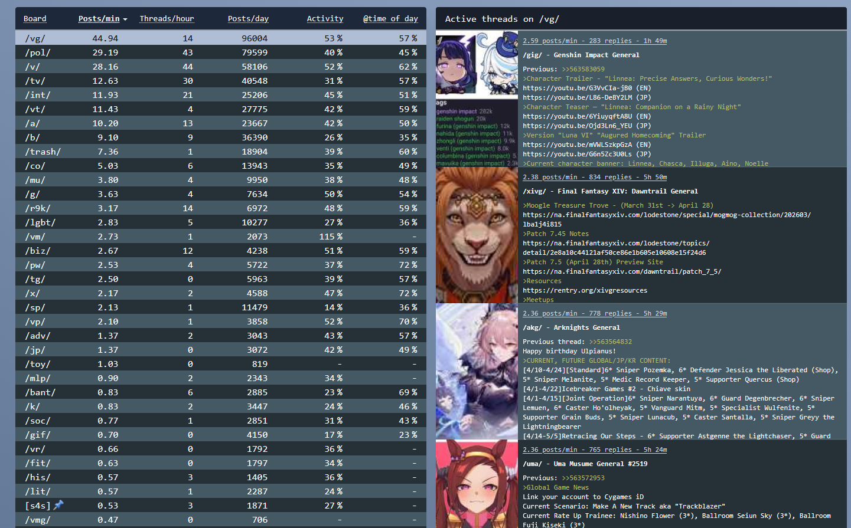The image size is (851, 528).
Task: Select the /a/ board row
Action: [x=221, y=123]
